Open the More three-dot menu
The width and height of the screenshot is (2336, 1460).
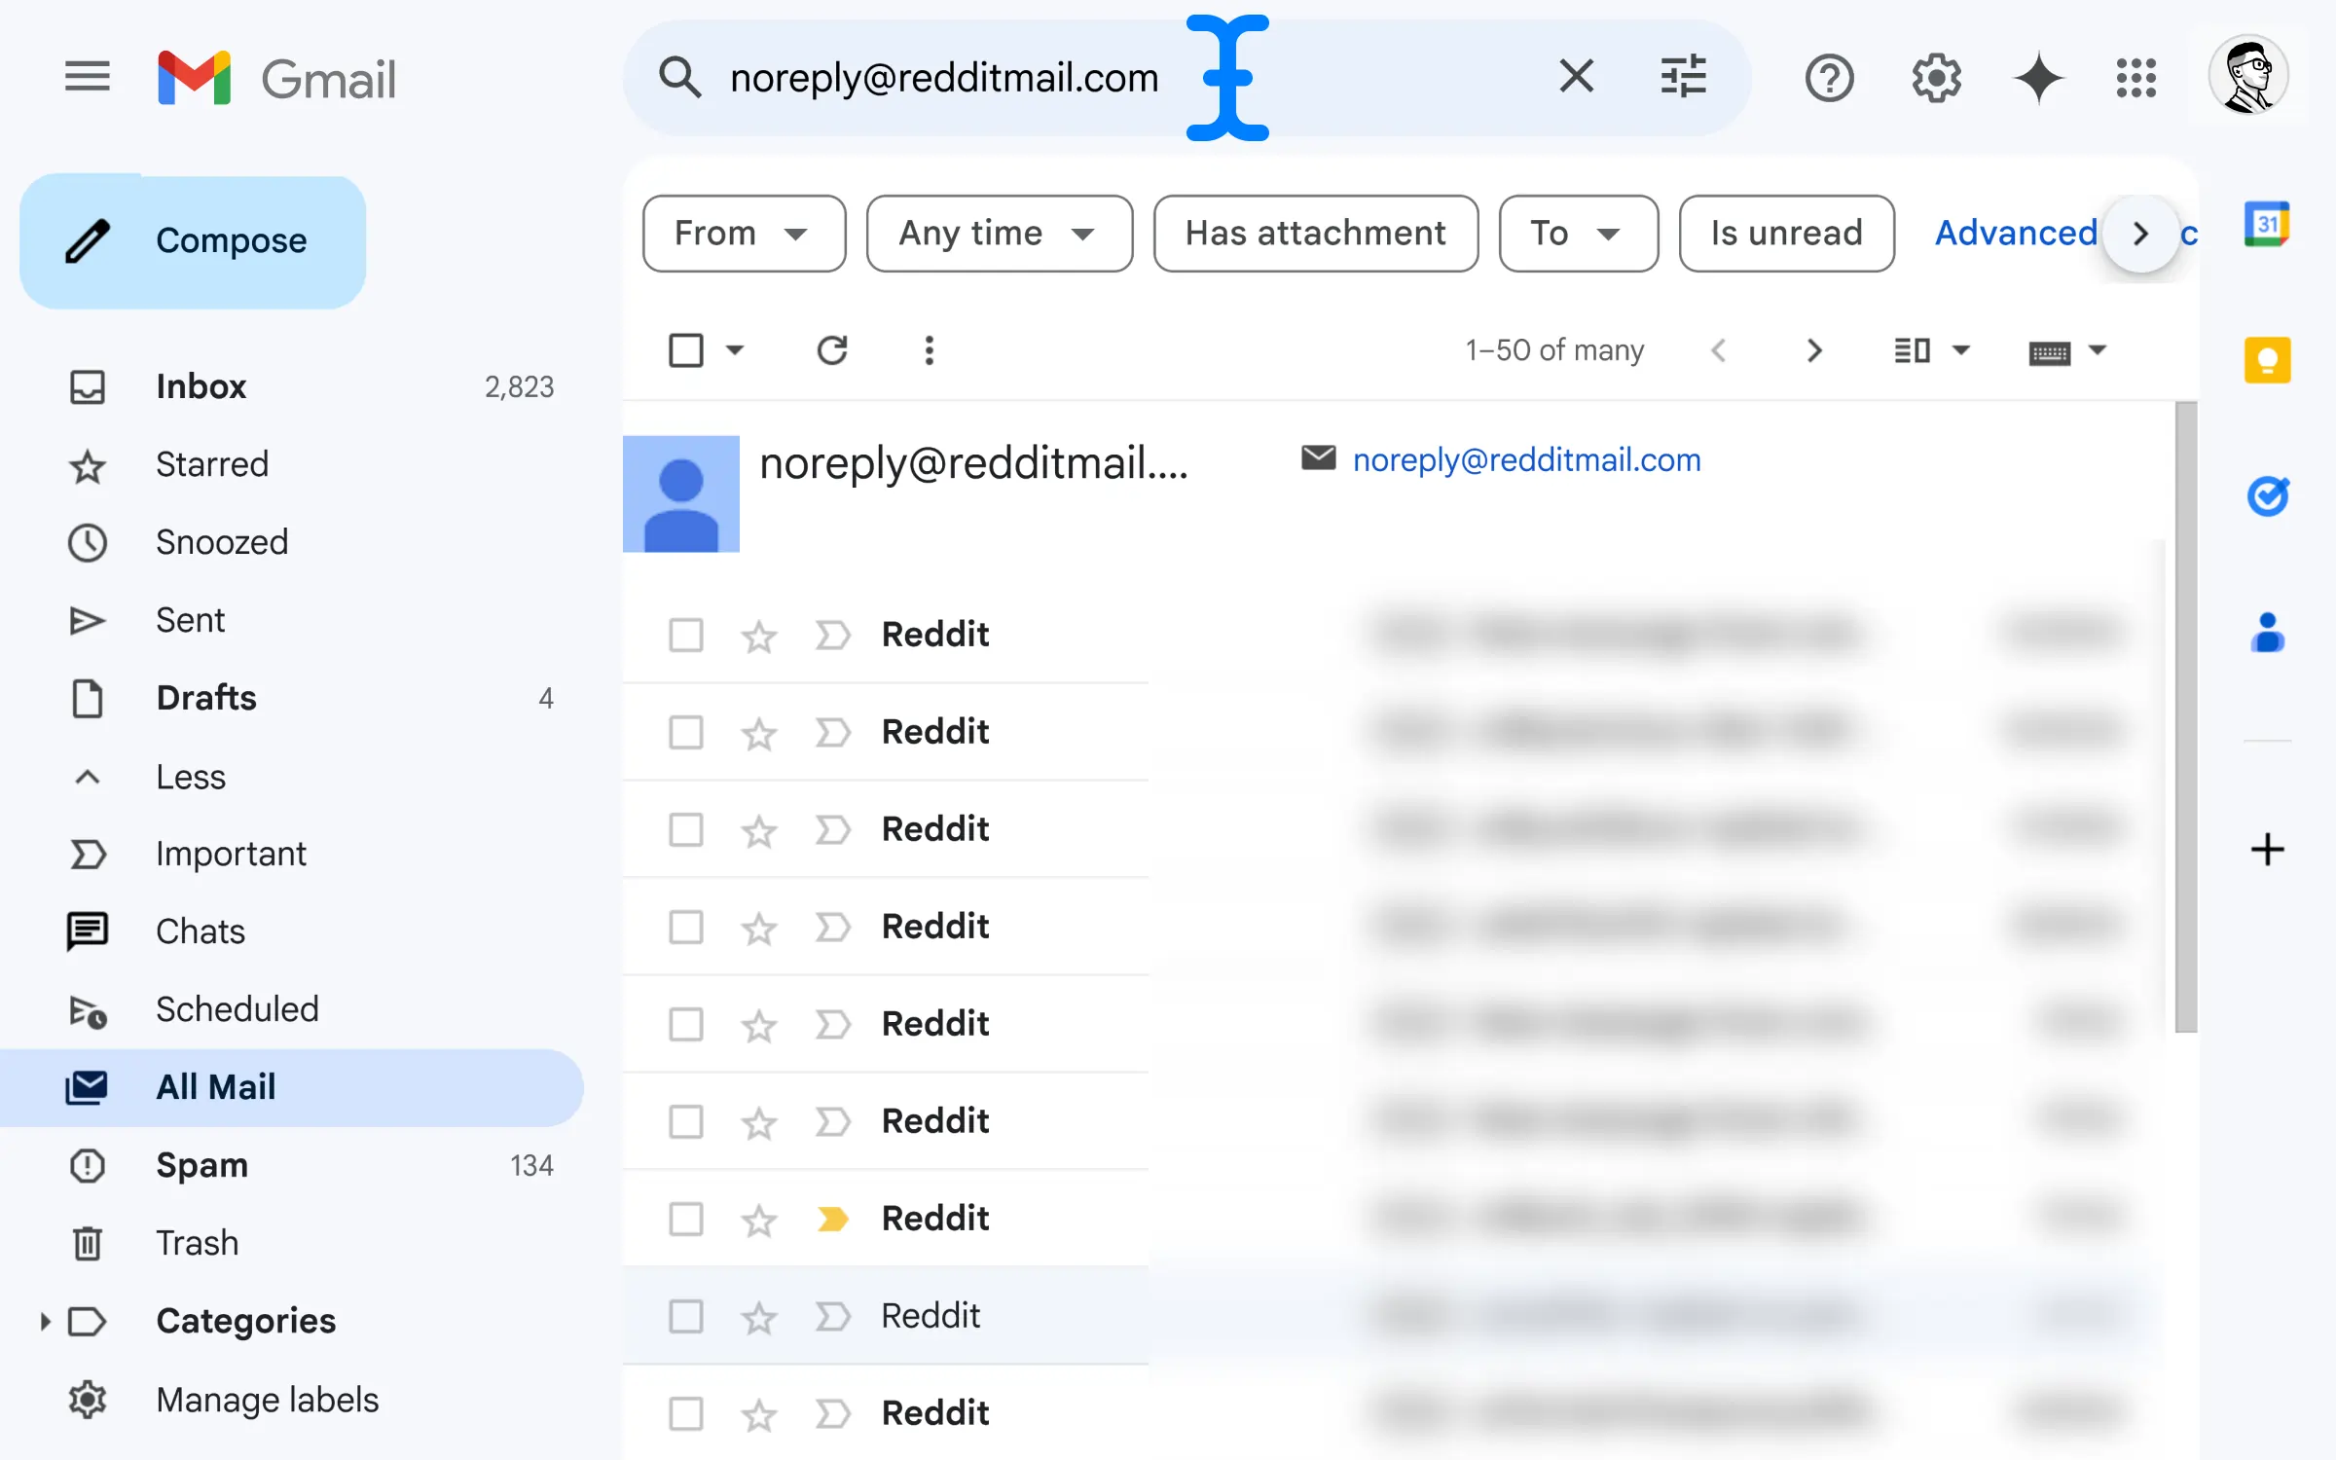coord(930,350)
